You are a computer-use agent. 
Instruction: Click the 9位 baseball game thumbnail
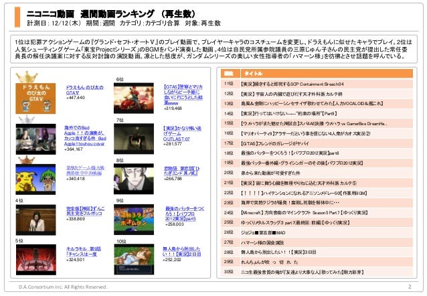134,220
